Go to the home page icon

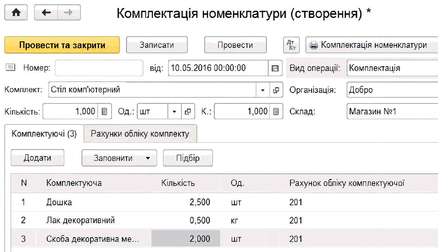tap(16, 13)
